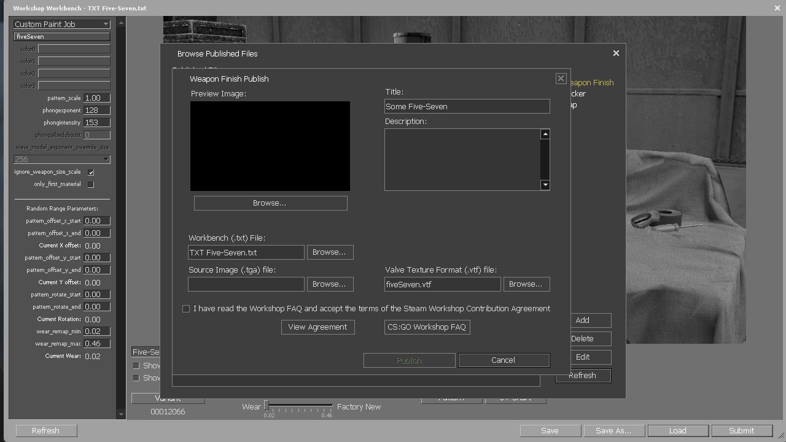Browse for a preview image

270,203
